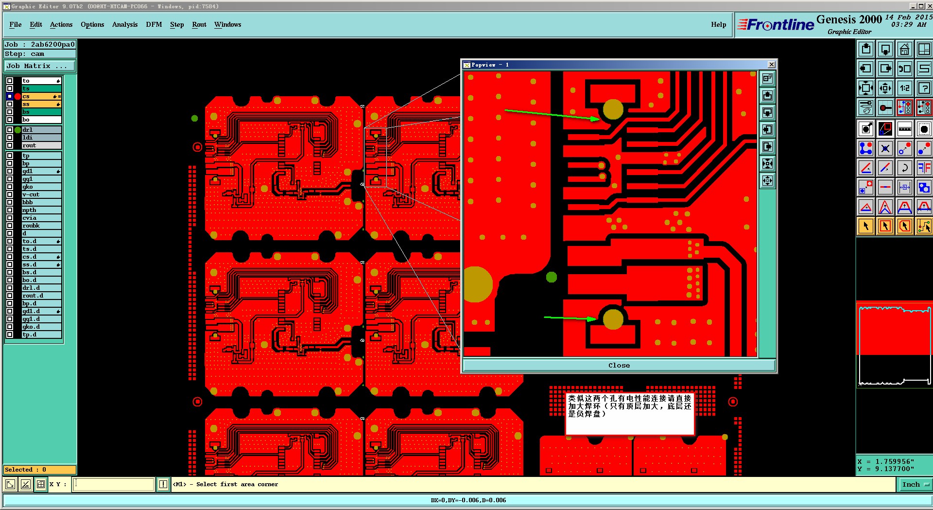
Task: Open the DFM menu
Action: [x=154, y=24]
